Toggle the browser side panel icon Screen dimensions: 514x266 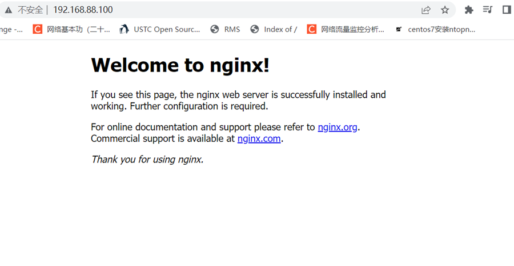coord(507,10)
